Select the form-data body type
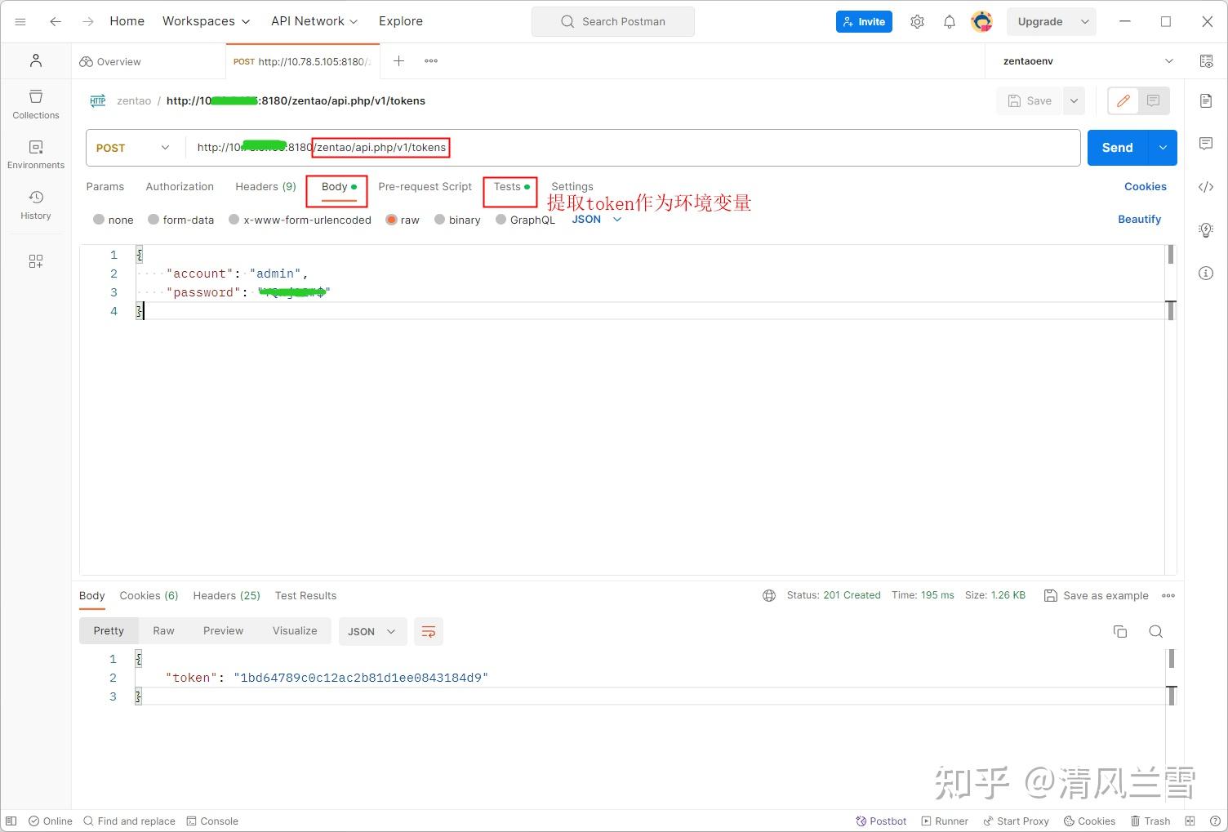This screenshot has width=1228, height=832. (181, 220)
